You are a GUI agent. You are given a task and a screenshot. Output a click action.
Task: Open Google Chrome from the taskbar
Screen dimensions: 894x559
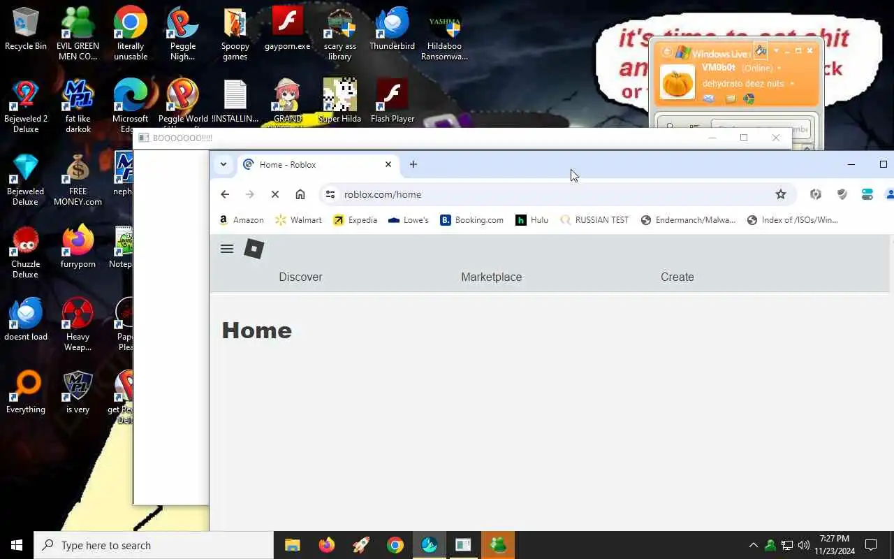395,545
